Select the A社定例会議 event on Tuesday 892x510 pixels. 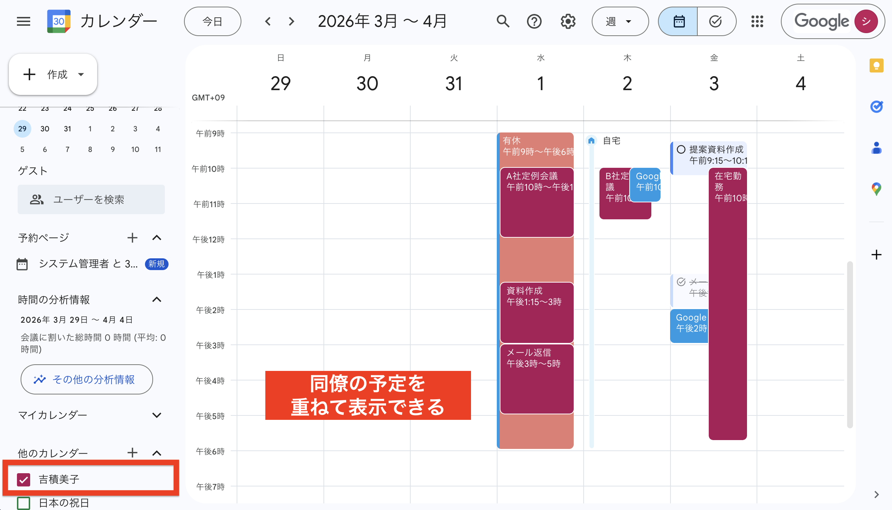[x=536, y=202]
